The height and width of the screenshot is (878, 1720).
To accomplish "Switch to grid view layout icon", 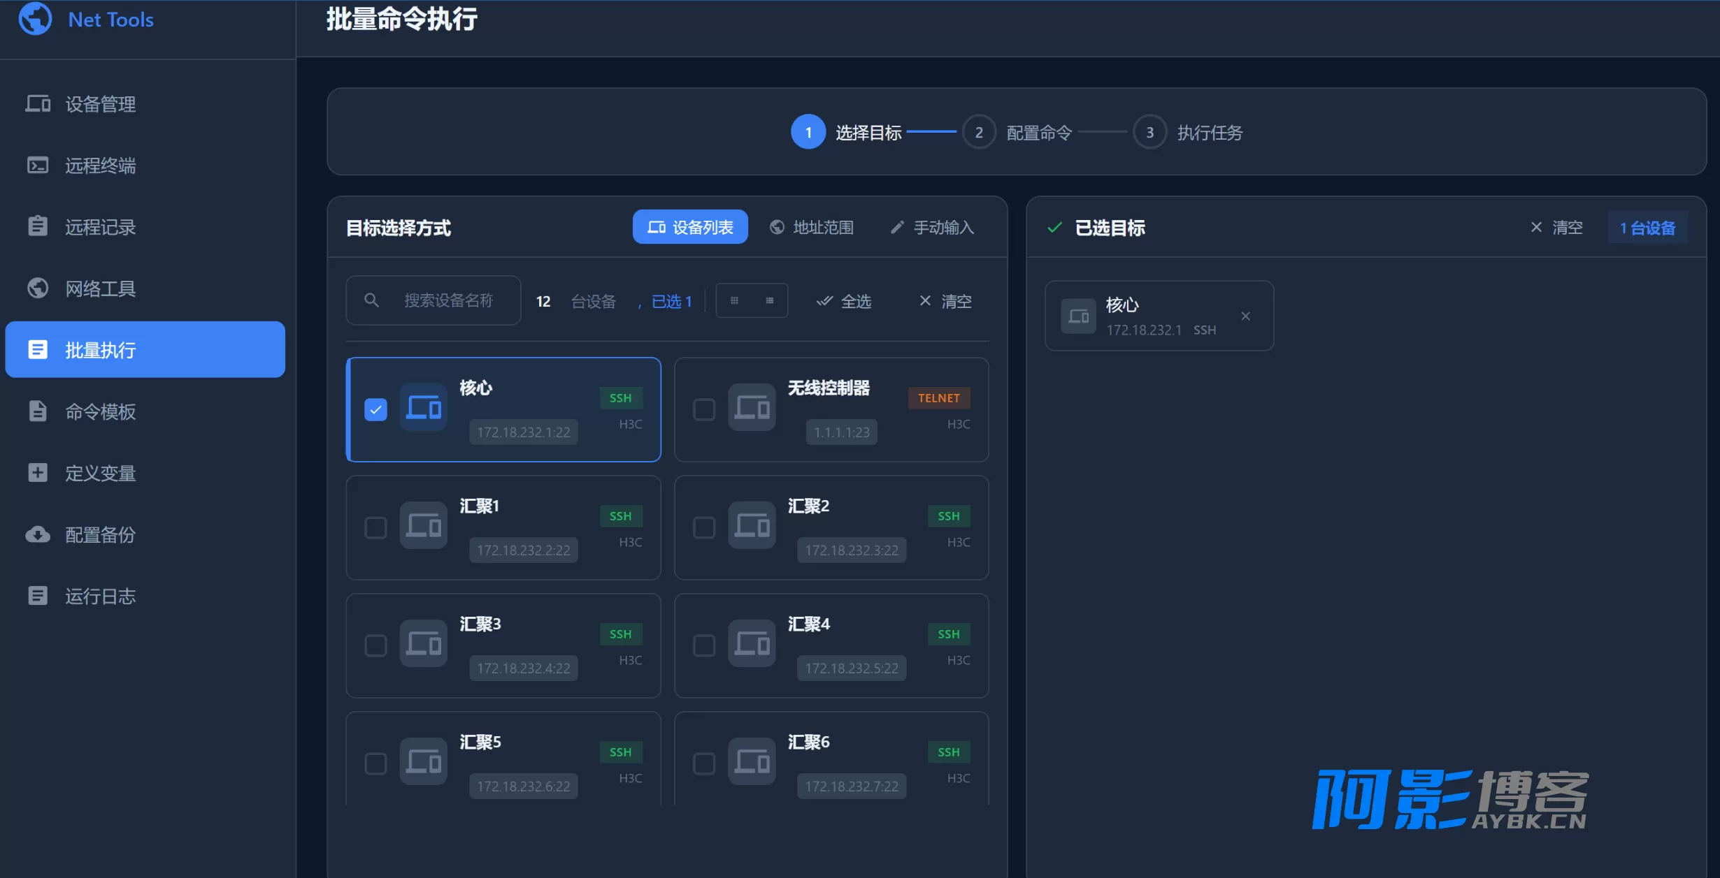I will [x=734, y=301].
